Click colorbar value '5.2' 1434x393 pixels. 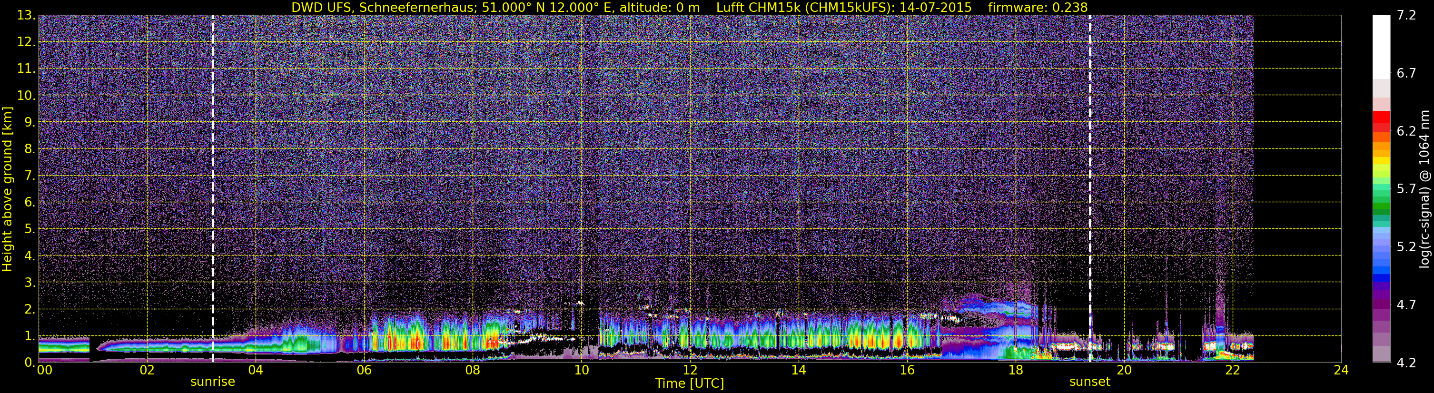click(1406, 247)
